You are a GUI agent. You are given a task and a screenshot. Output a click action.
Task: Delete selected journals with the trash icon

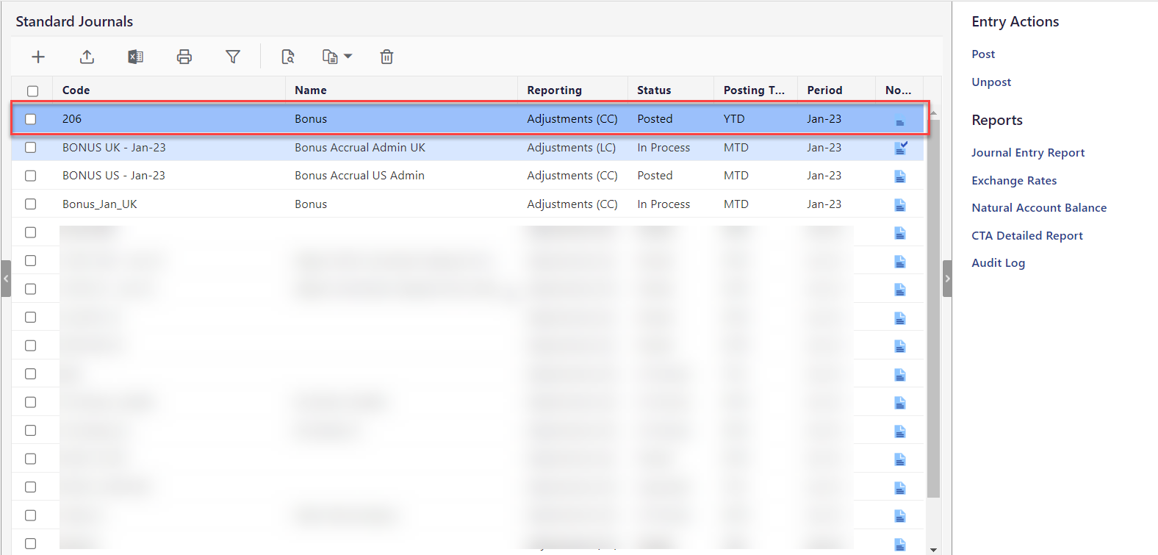tap(386, 57)
